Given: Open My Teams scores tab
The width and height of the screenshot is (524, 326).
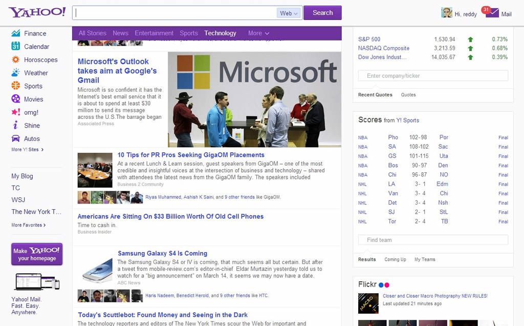Looking at the screenshot, I should click(x=425, y=259).
